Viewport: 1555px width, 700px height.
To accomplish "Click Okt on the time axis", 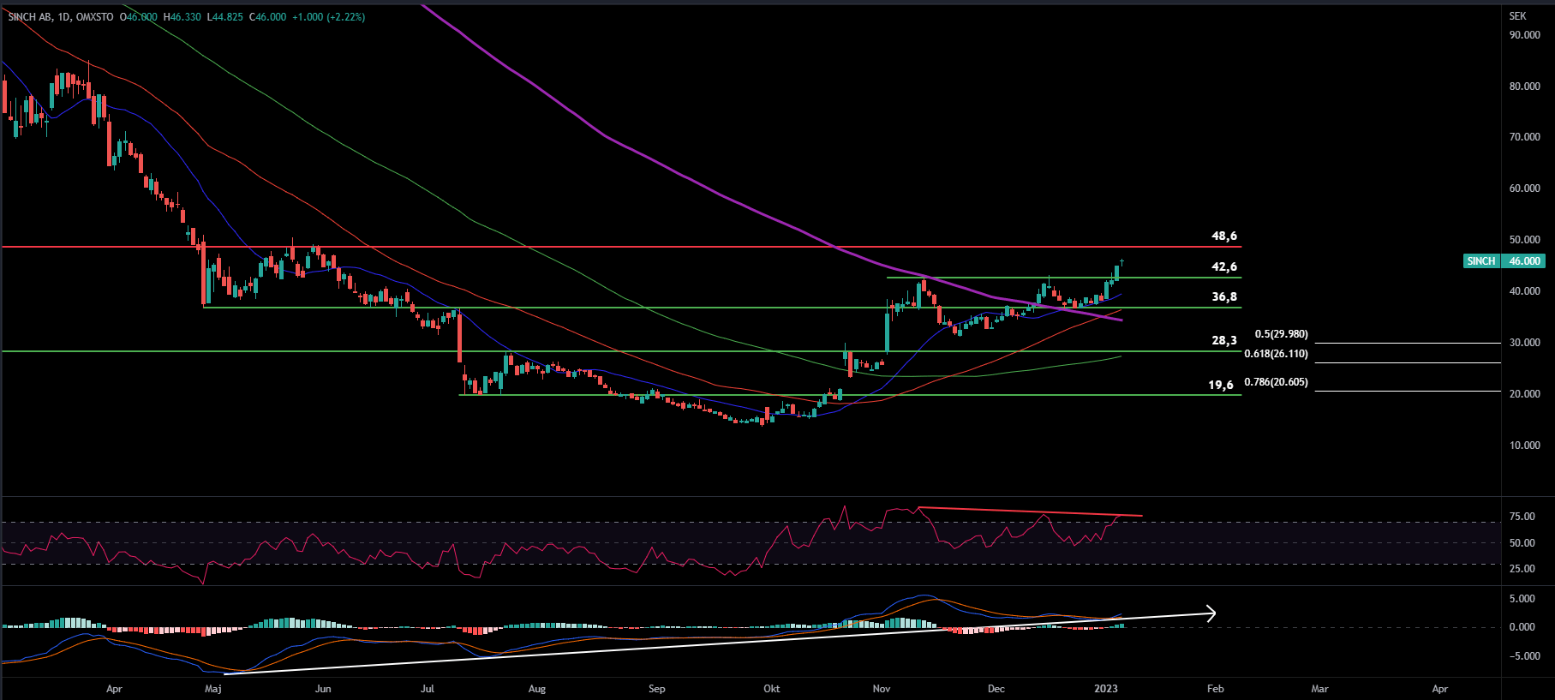I will click(x=771, y=689).
